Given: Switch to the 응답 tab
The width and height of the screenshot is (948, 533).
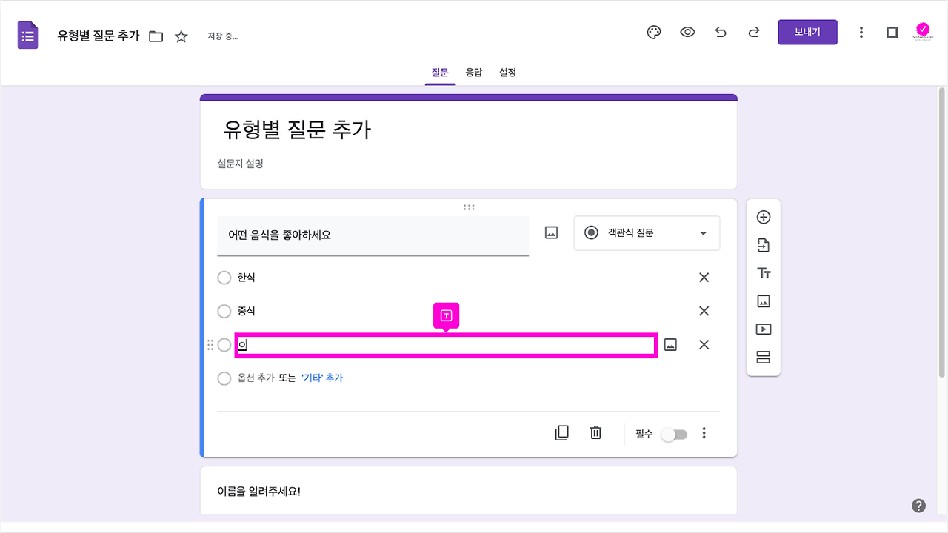Looking at the screenshot, I should tap(473, 72).
